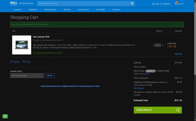Click the Shopping Cart heading

click(24, 17)
